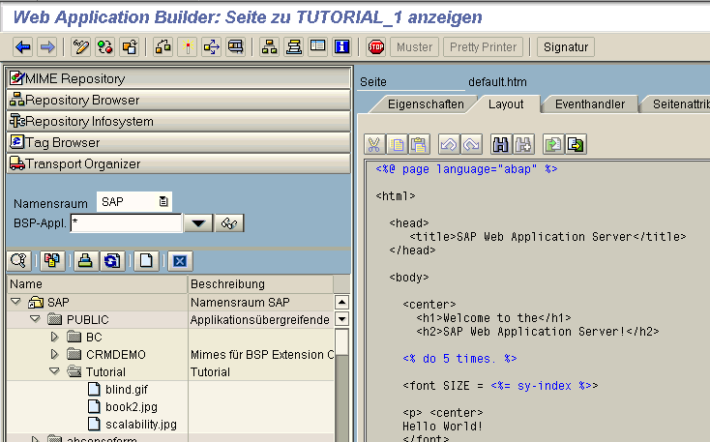
Task: Click the glasses Display icon next to BSP-Appl.
Action: coord(229,223)
